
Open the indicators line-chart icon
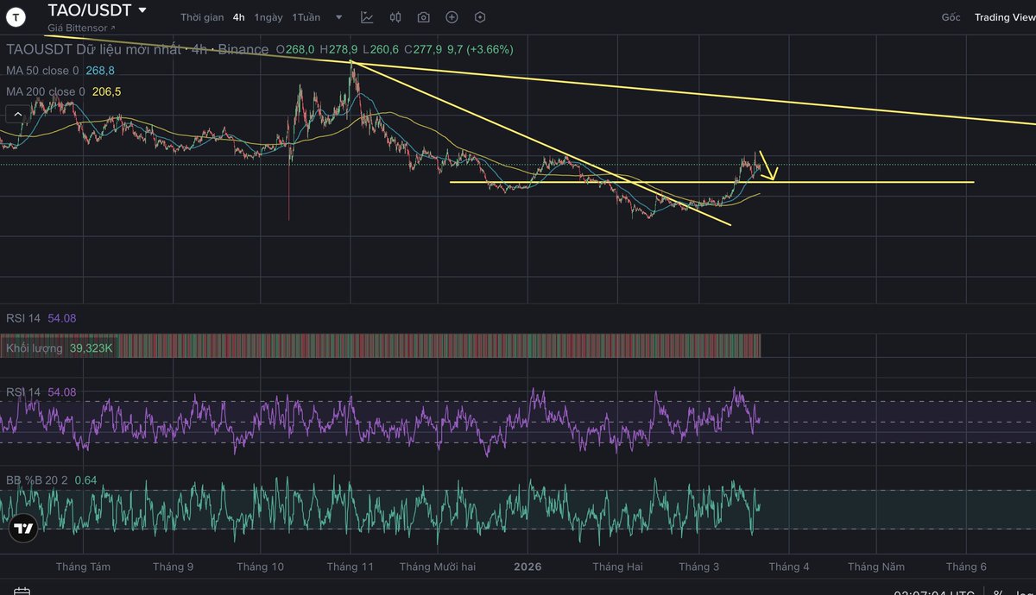367,17
